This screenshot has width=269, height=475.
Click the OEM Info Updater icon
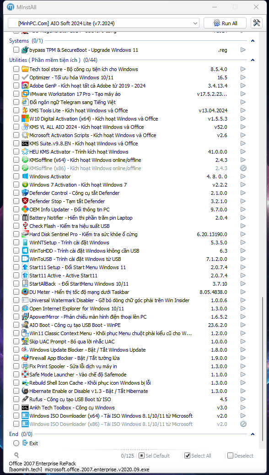pyautogui.click(x=25, y=210)
